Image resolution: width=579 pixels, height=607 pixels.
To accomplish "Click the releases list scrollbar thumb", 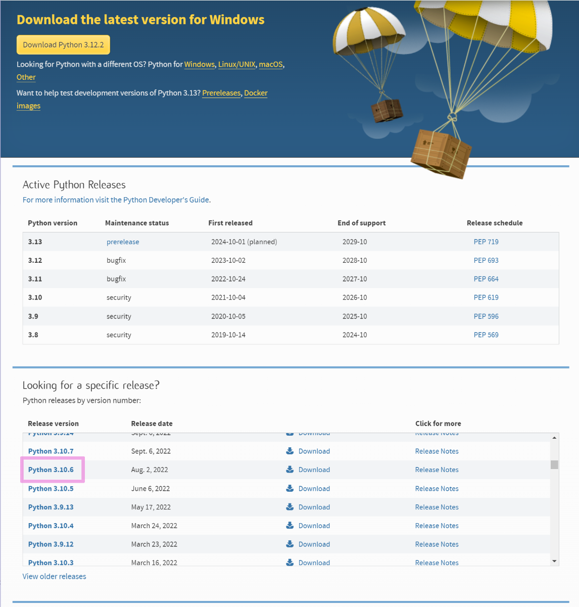I will 554,464.
